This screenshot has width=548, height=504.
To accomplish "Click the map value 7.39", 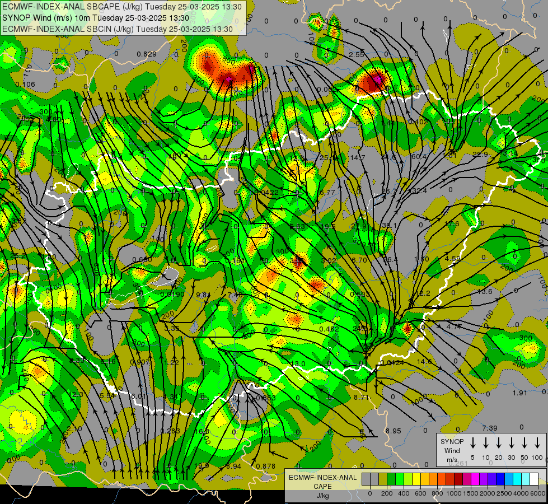I will pyautogui.click(x=490, y=428).
